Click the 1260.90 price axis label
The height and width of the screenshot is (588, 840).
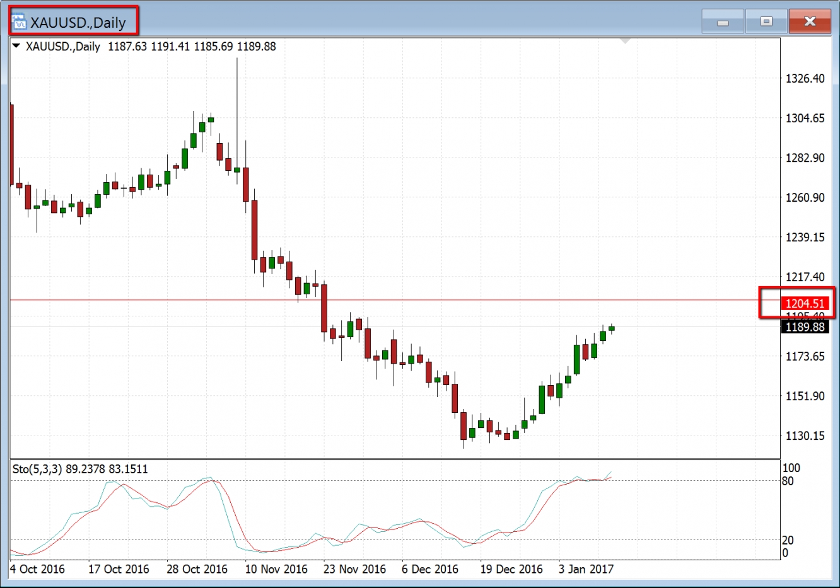click(805, 198)
